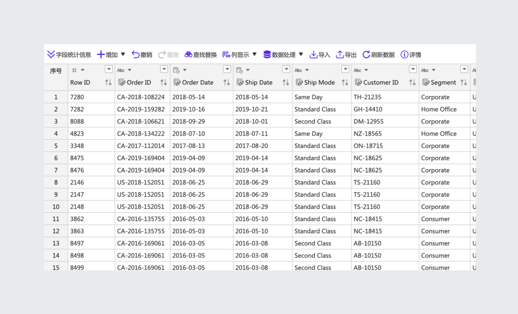Expand the 增加 add dropdown
518x314 pixels.
(x=123, y=55)
